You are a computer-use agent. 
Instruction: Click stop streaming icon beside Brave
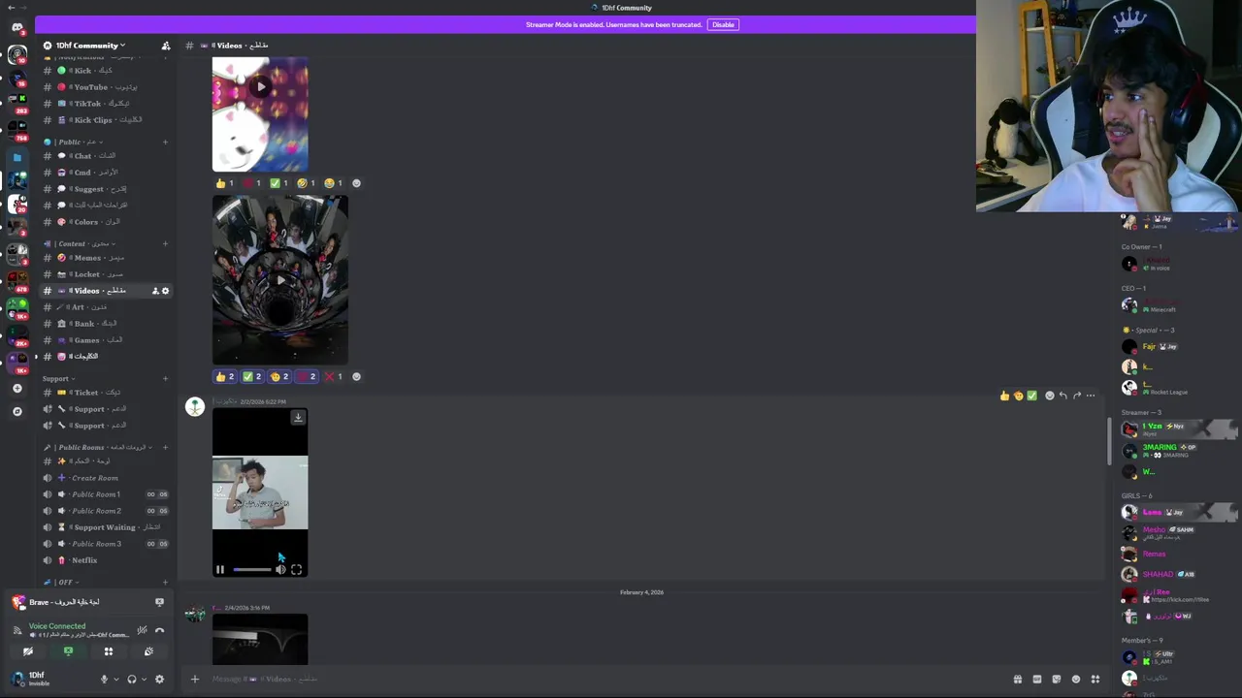(x=159, y=602)
